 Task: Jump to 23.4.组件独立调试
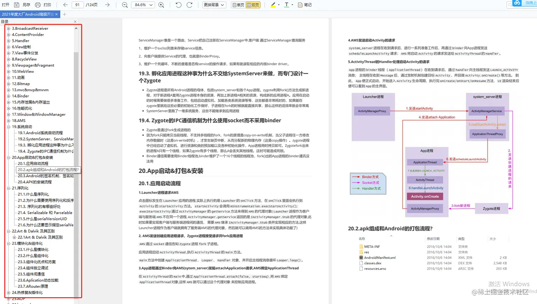[x=33, y=268]
